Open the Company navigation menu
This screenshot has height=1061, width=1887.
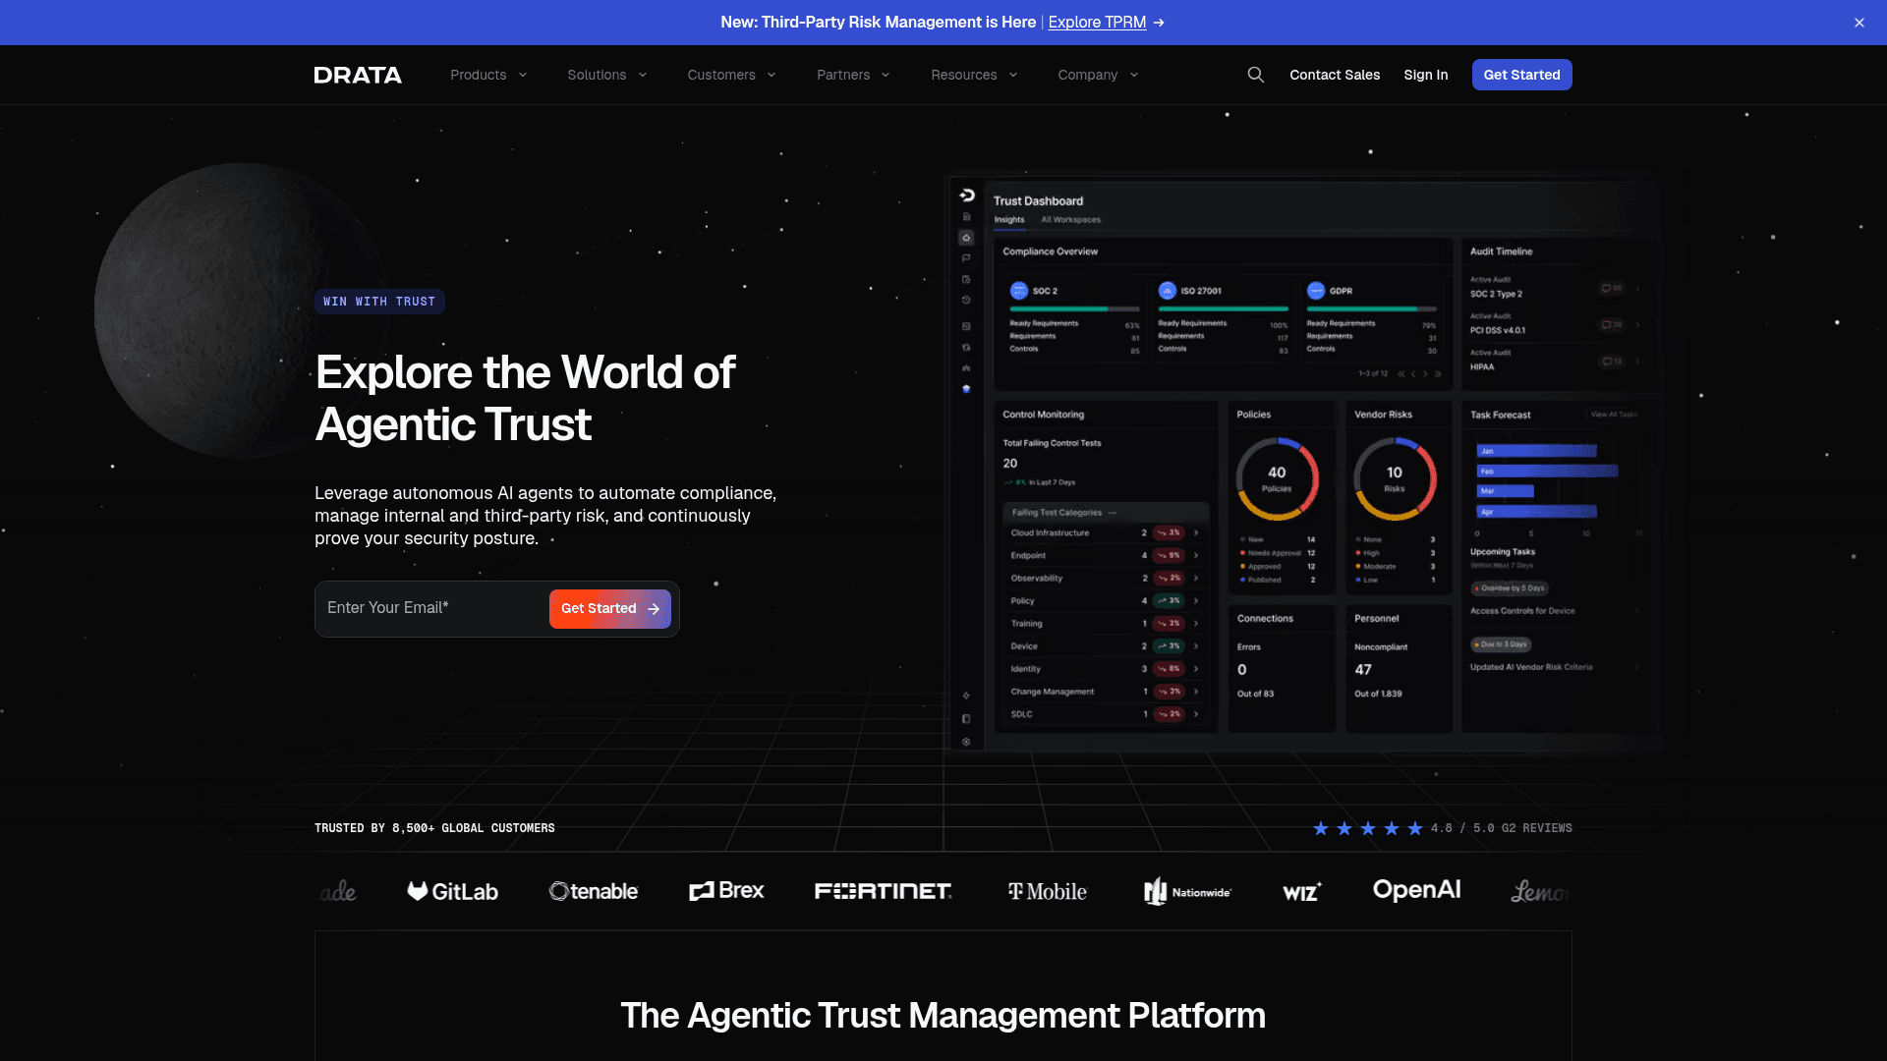coord(1098,75)
